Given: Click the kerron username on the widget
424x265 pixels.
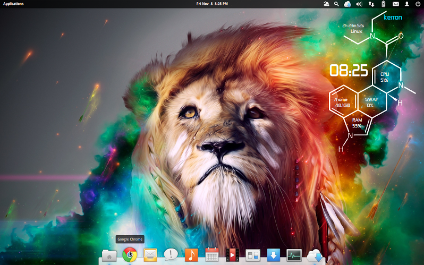Looking at the screenshot, I should point(393,18).
